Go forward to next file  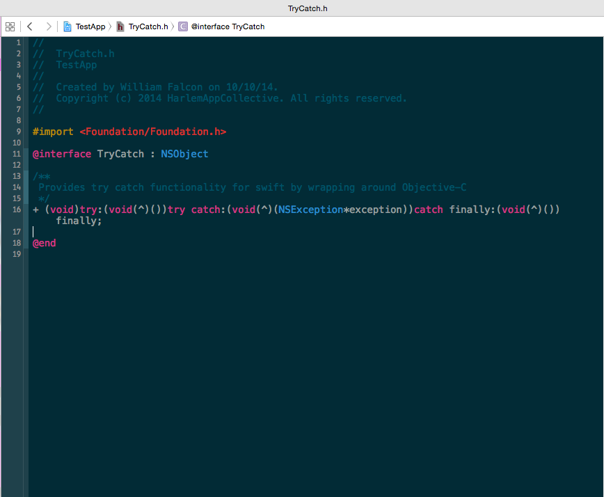49,26
